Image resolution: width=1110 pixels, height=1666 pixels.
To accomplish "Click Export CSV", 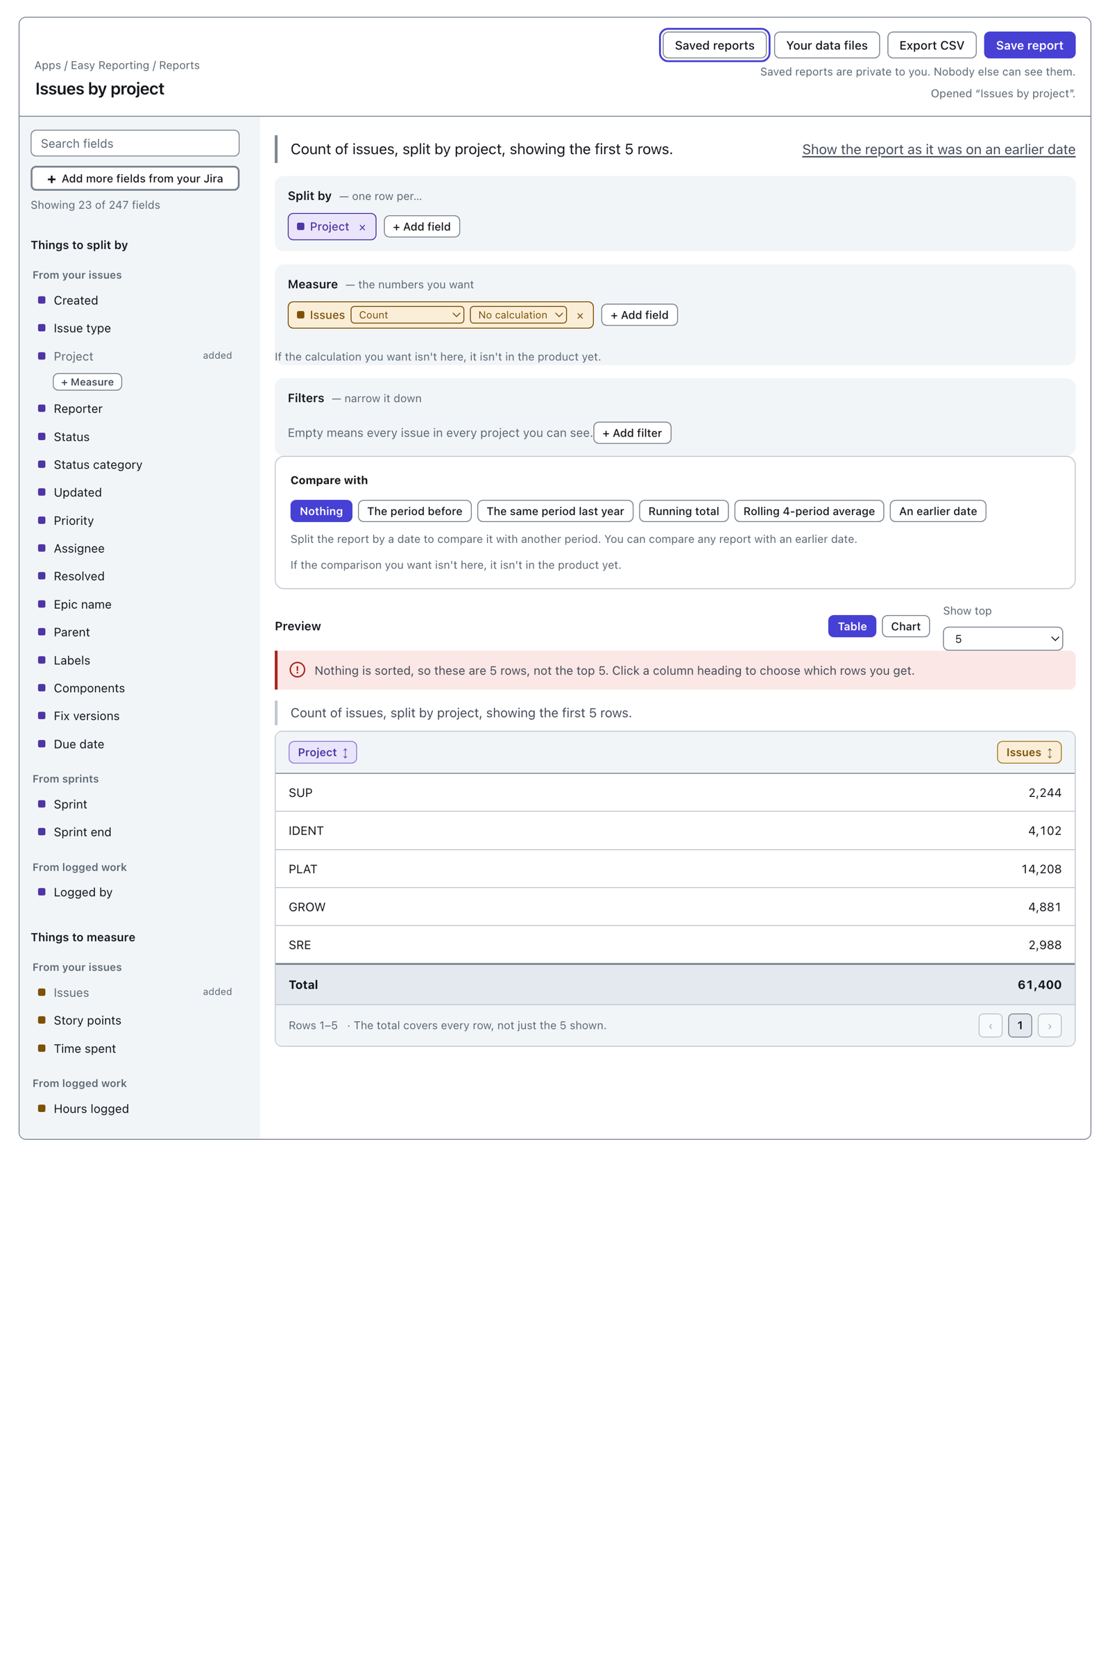I will pos(931,45).
